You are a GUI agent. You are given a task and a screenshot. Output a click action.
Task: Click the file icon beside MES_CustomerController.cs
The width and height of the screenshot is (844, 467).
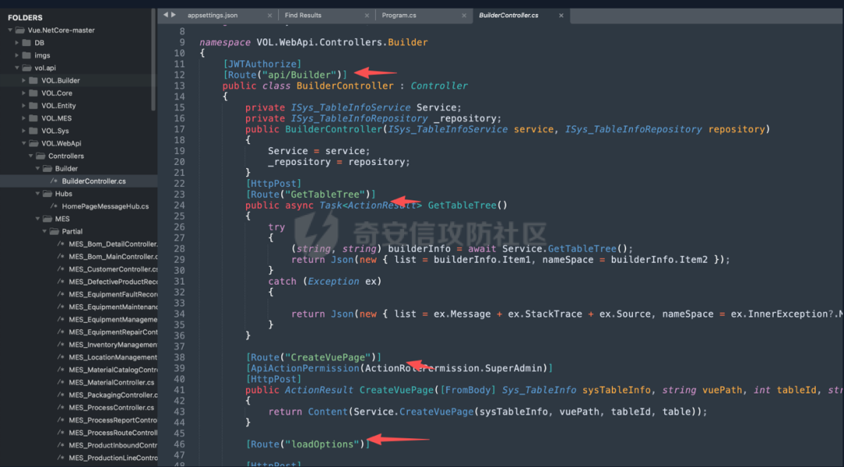61,269
